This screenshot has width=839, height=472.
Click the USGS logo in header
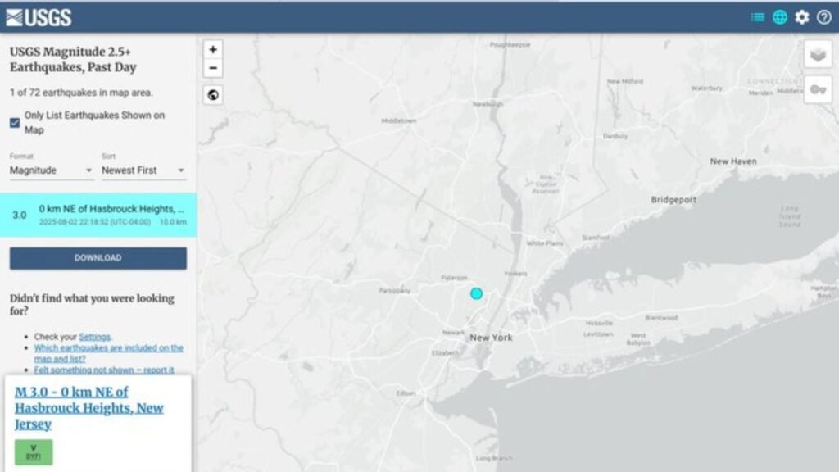pyautogui.click(x=39, y=17)
